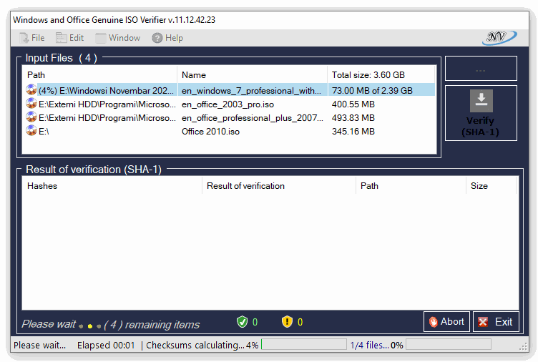The height and width of the screenshot is (362, 538).
Task: Click the Hashes column header
Action: point(112,185)
